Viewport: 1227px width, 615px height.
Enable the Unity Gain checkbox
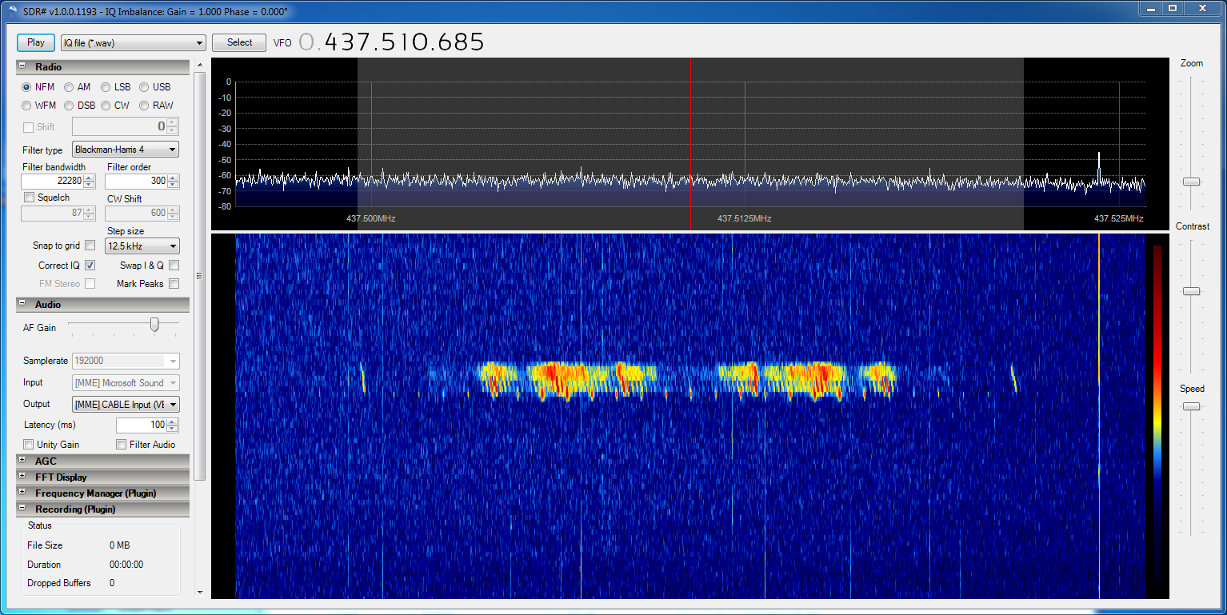coord(28,445)
